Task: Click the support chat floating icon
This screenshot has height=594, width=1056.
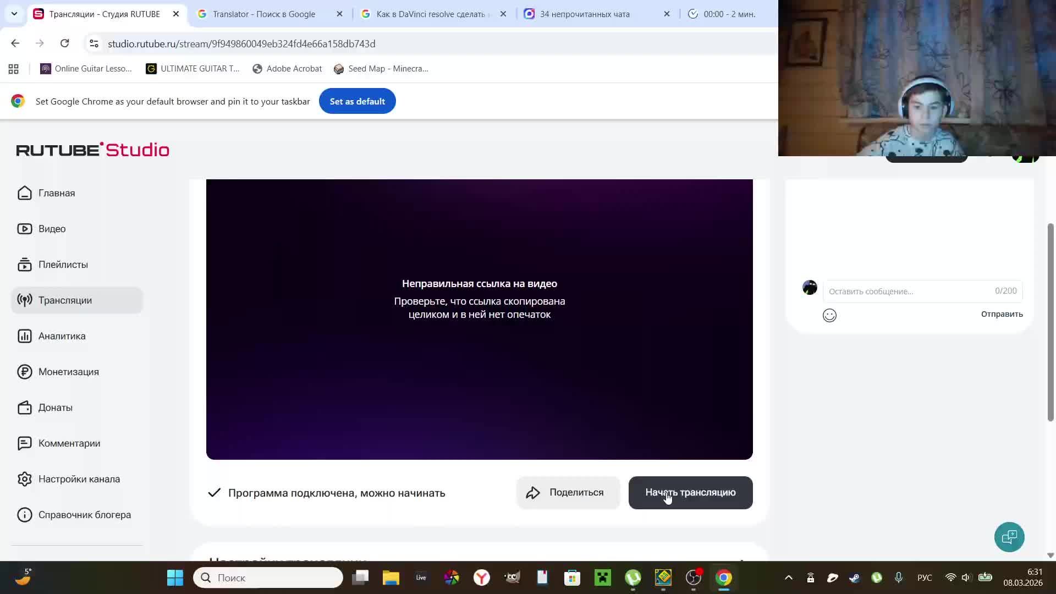Action: pyautogui.click(x=1009, y=537)
